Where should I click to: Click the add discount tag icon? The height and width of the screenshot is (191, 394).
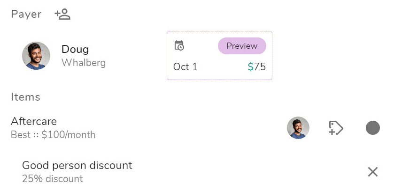click(x=336, y=128)
